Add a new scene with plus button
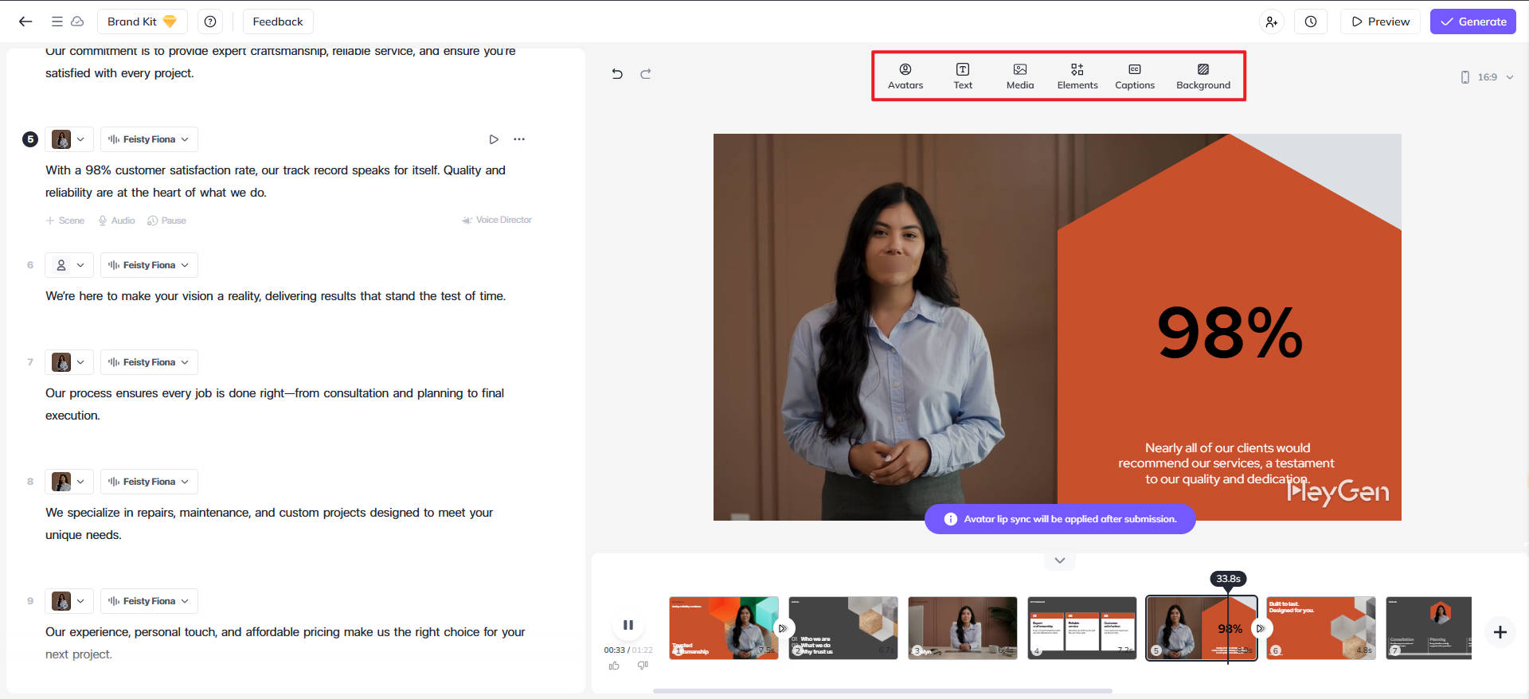Viewport: 1529px width, 699px height. (1500, 632)
